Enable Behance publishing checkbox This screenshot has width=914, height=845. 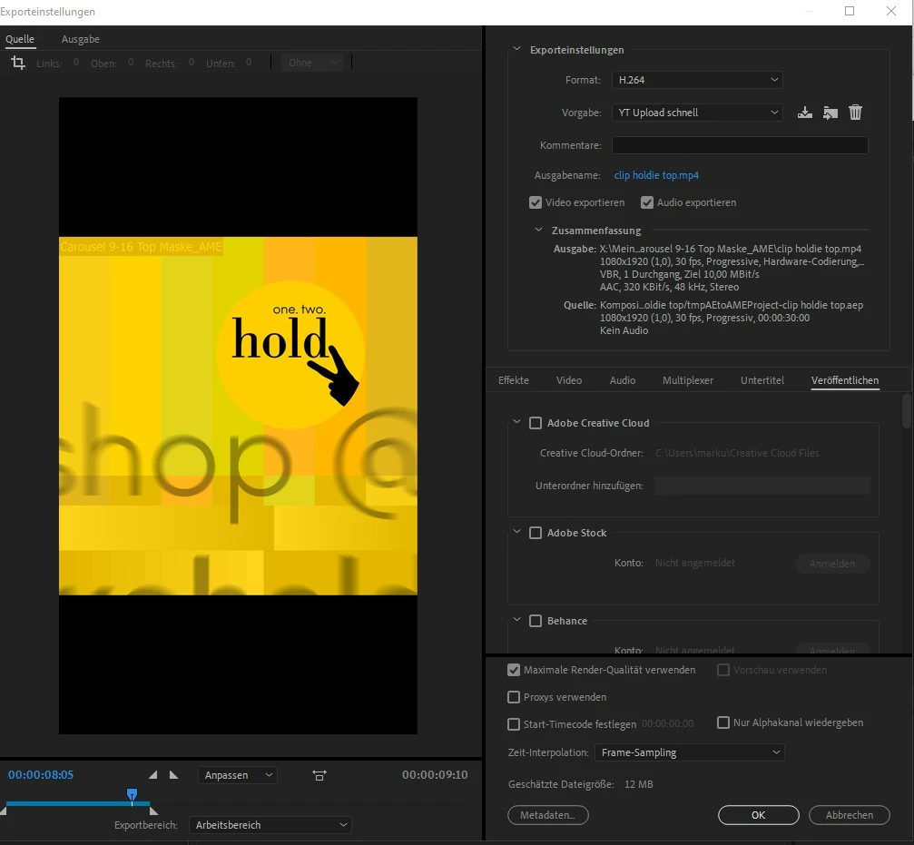pyautogui.click(x=536, y=621)
